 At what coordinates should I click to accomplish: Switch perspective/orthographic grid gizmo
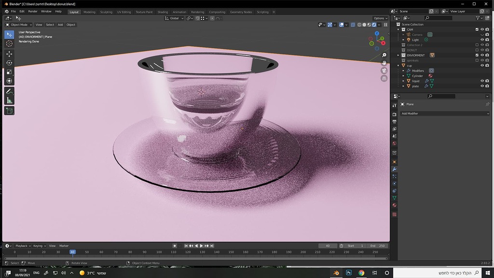[x=384, y=79]
